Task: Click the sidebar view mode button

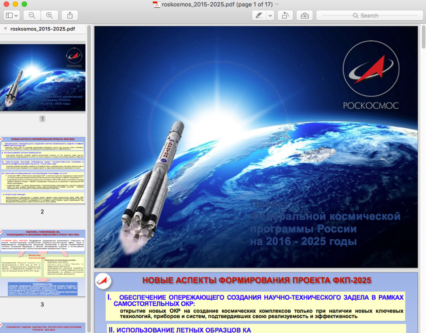Action: click(9, 15)
